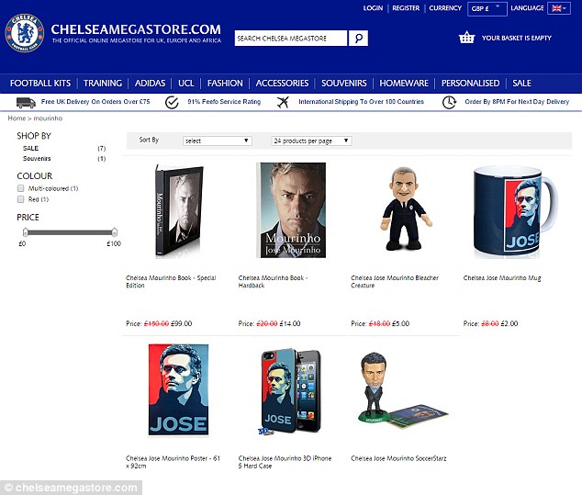Click the LOGIN link

(373, 8)
